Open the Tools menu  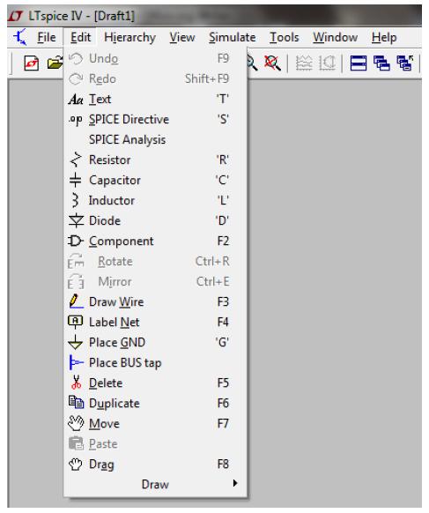click(x=285, y=37)
